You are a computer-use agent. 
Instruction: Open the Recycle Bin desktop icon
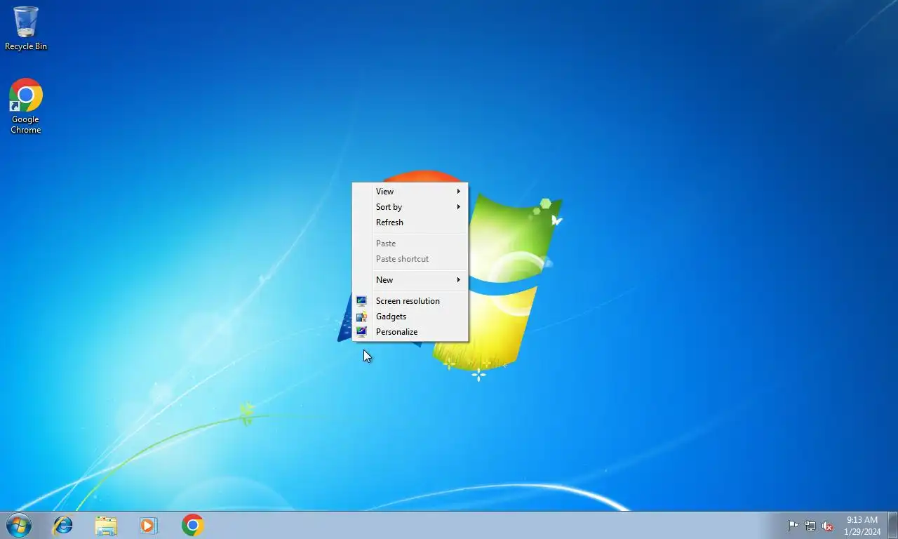[x=26, y=29]
